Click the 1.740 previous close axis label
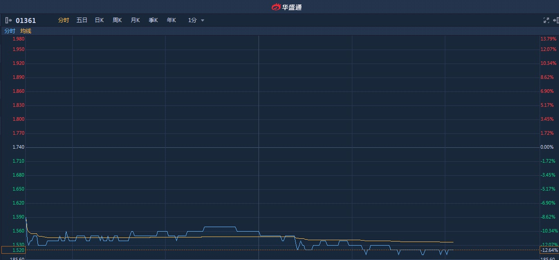 coord(18,147)
